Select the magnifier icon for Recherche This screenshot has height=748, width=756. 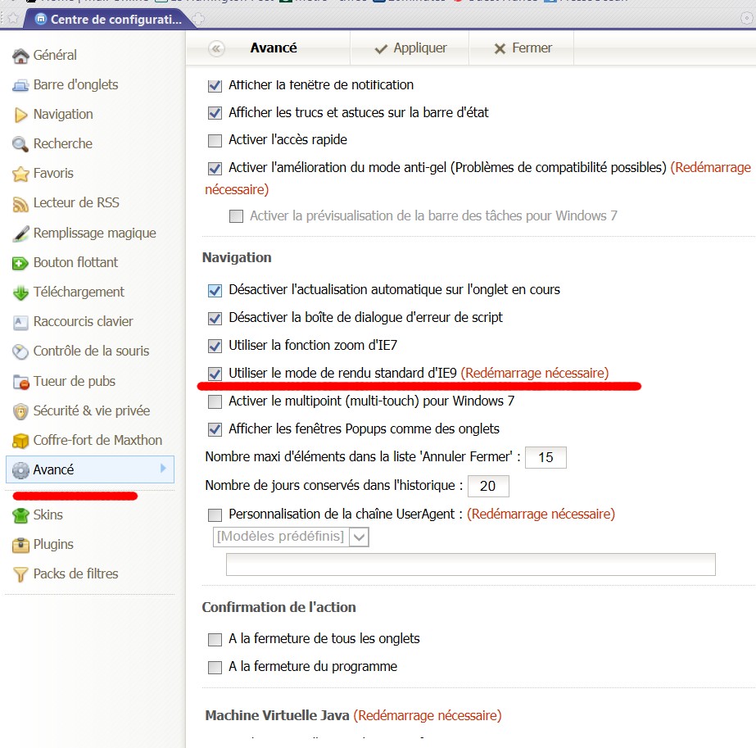(20, 144)
